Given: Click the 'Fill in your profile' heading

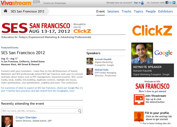Looking at the screenshot, I should coord(157,113).
